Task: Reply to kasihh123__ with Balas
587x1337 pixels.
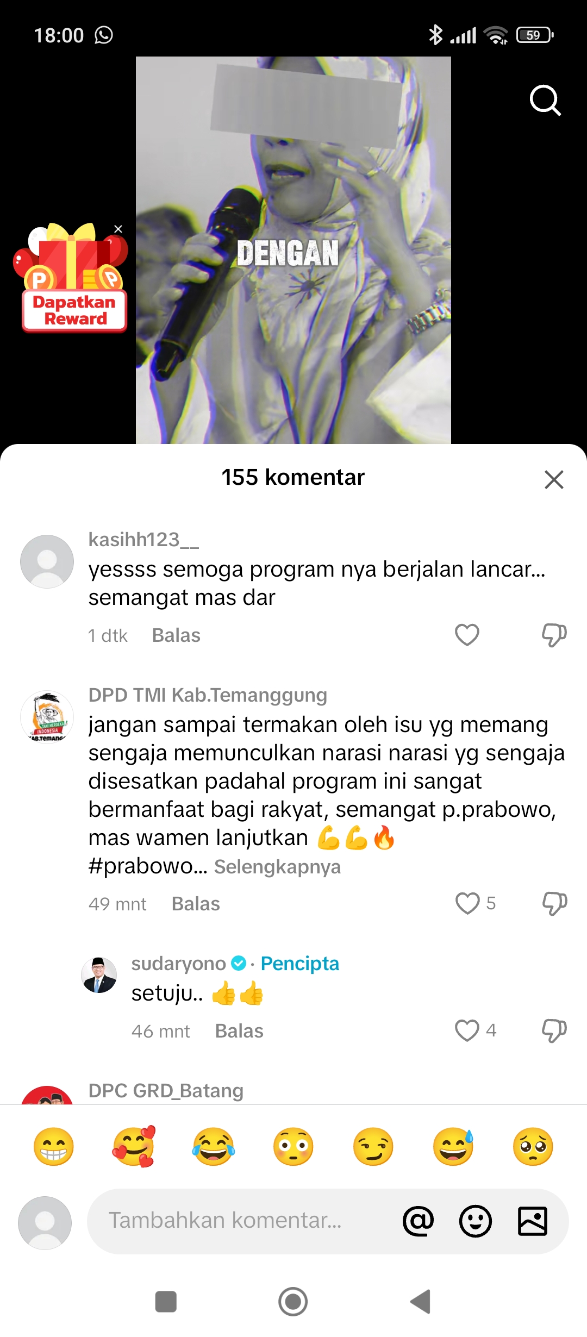Action: (x=176, y=635)
